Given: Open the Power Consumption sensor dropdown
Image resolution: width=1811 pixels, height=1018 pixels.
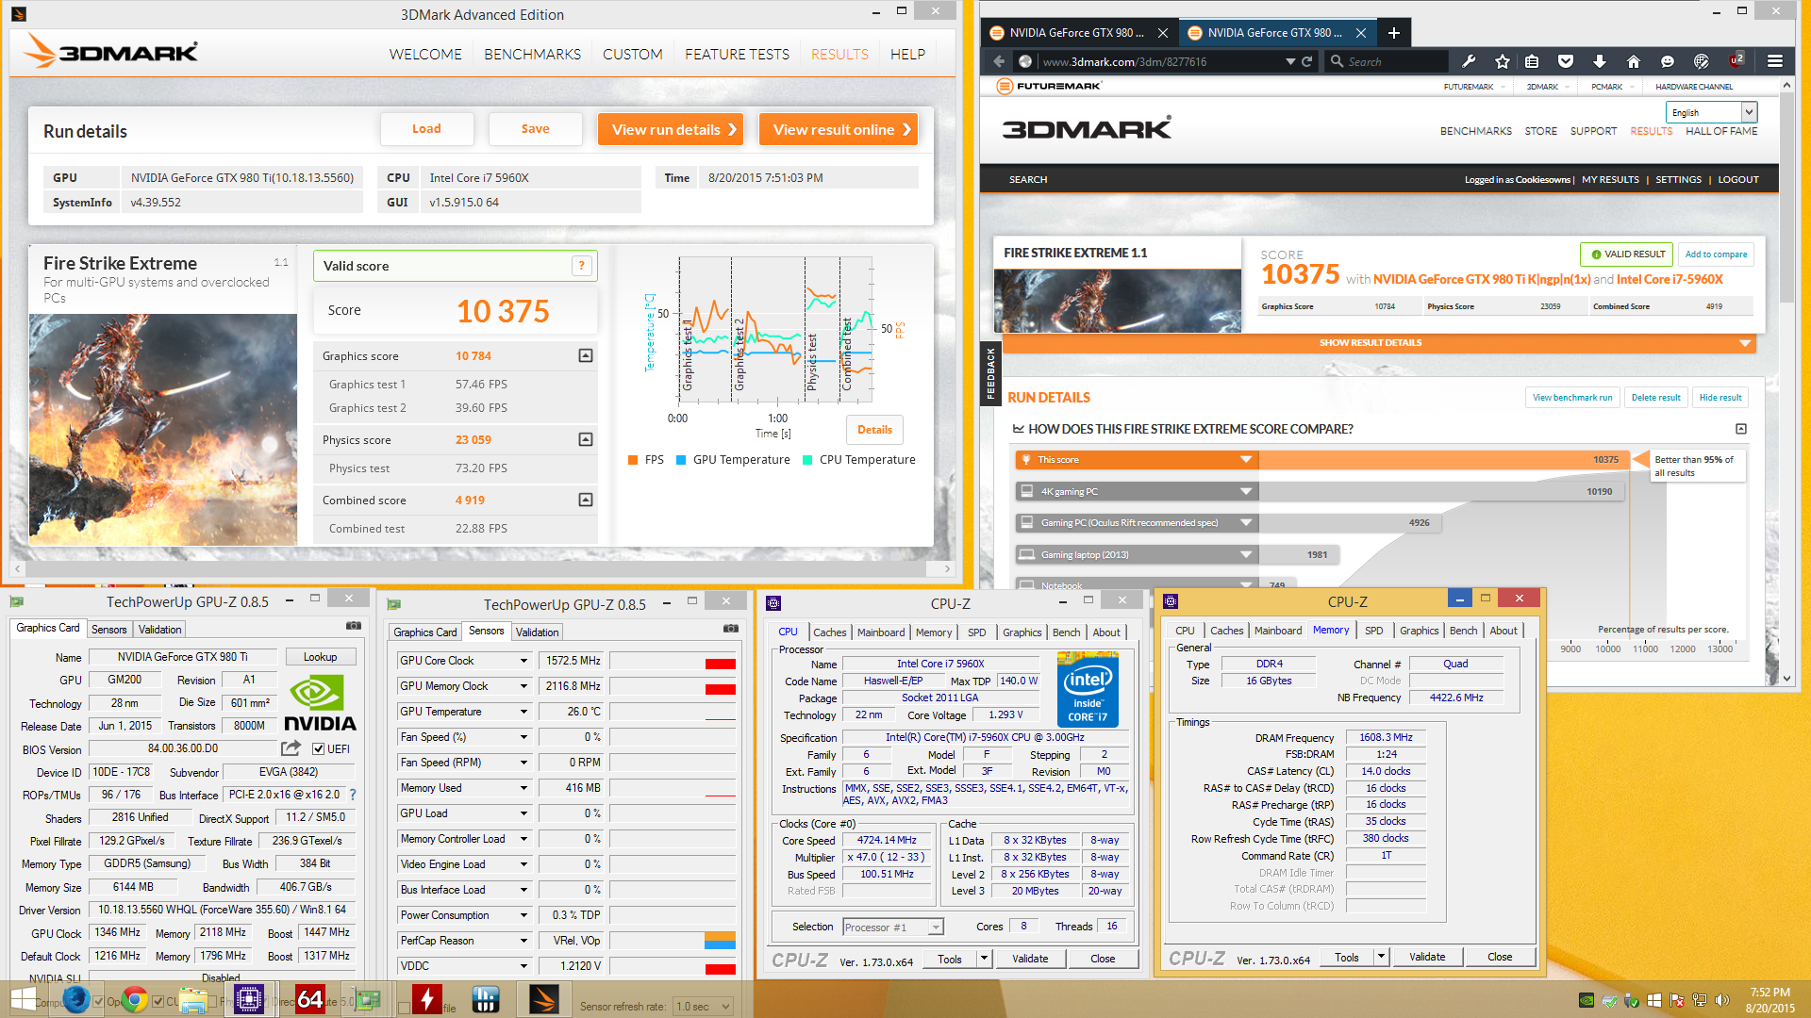Looking at the screenshot, I should (523, 915).
